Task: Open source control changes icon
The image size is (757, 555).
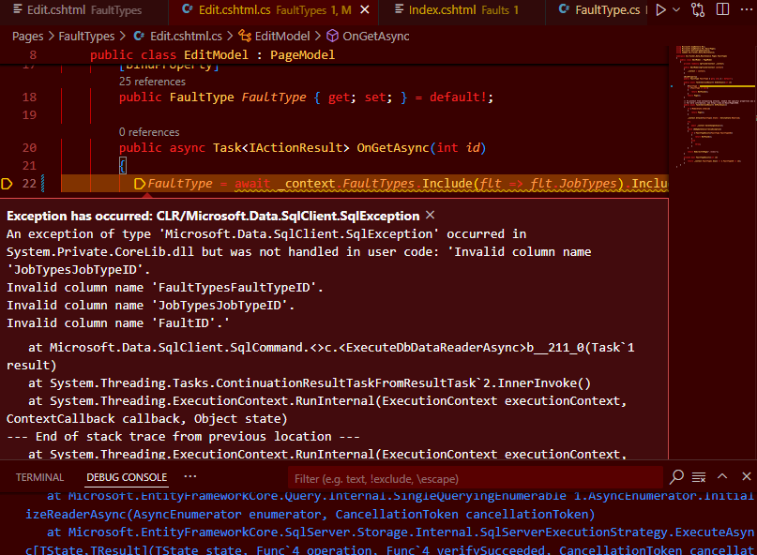Action: pyautogui.click(x=698, y=9)
